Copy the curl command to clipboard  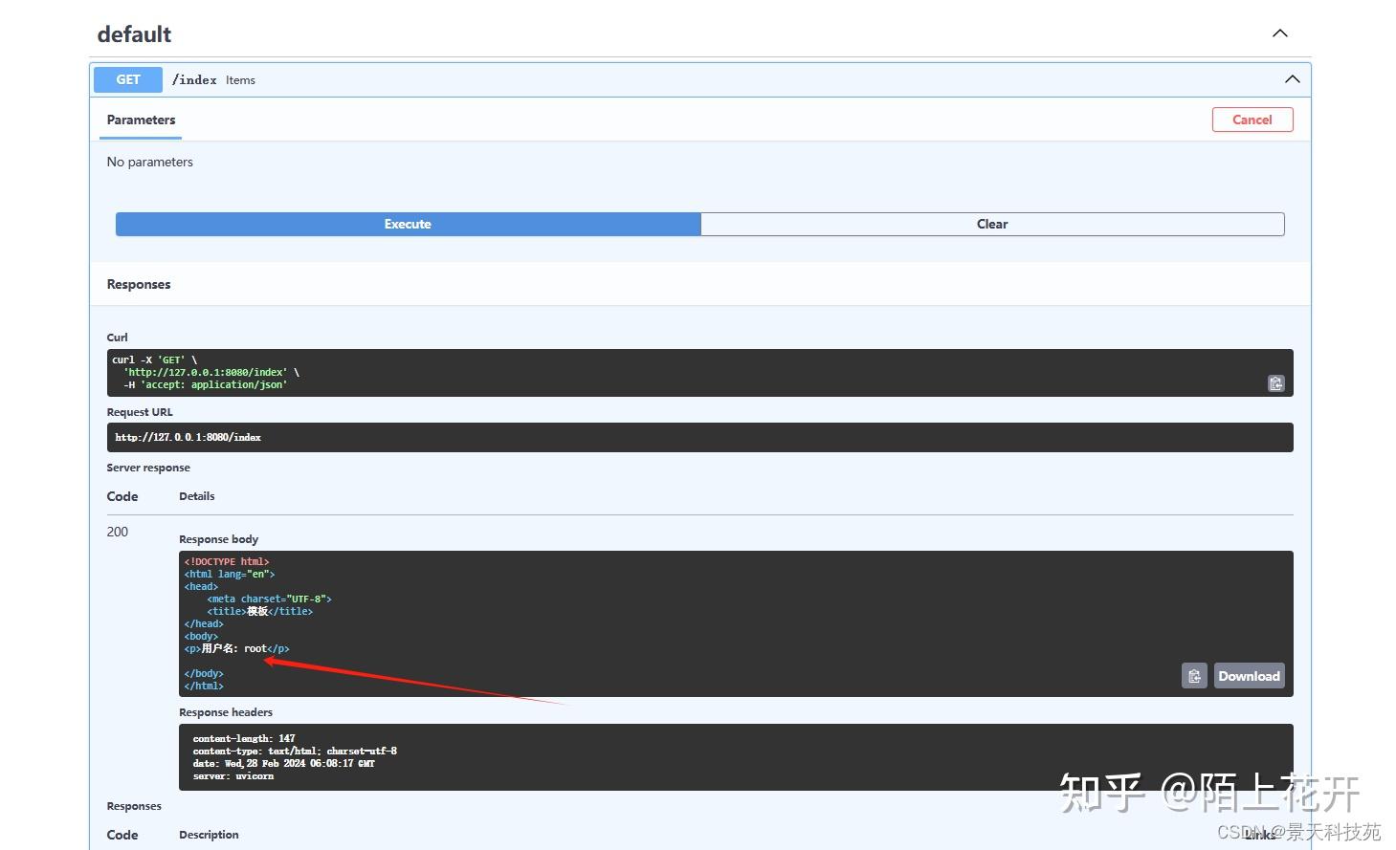[1275, 383]
